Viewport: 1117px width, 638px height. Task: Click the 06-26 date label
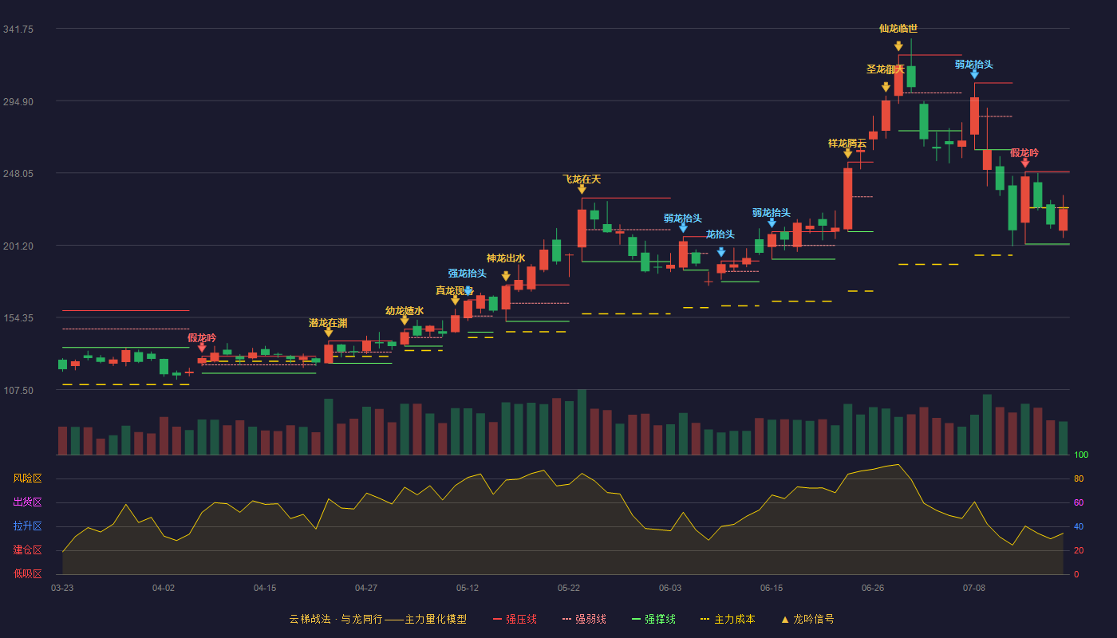pos(873,588)
